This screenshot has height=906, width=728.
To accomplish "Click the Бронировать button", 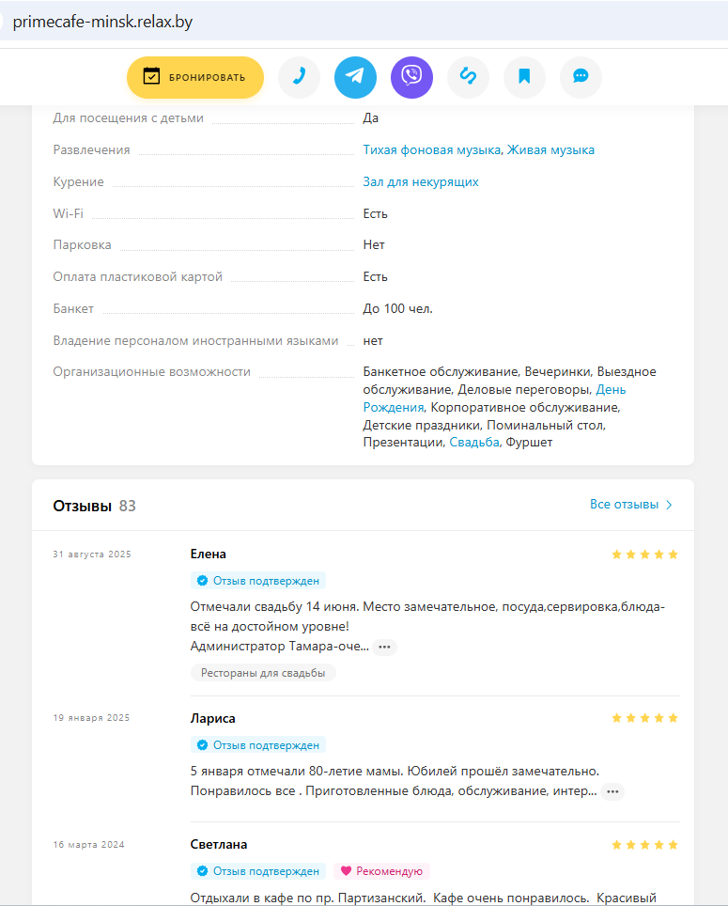I will (x=195, y=77).
